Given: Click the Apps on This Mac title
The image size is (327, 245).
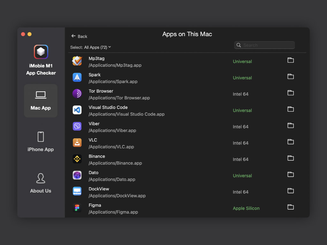Looking at the screenshot, I should coord(187,34).
